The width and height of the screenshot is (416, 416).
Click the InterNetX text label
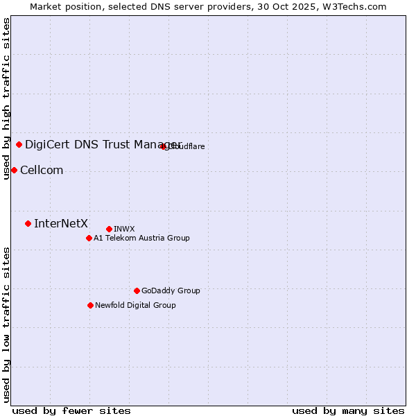[x=61, y=223]
